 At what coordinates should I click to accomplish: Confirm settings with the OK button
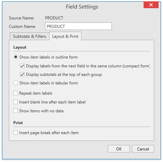119,149
